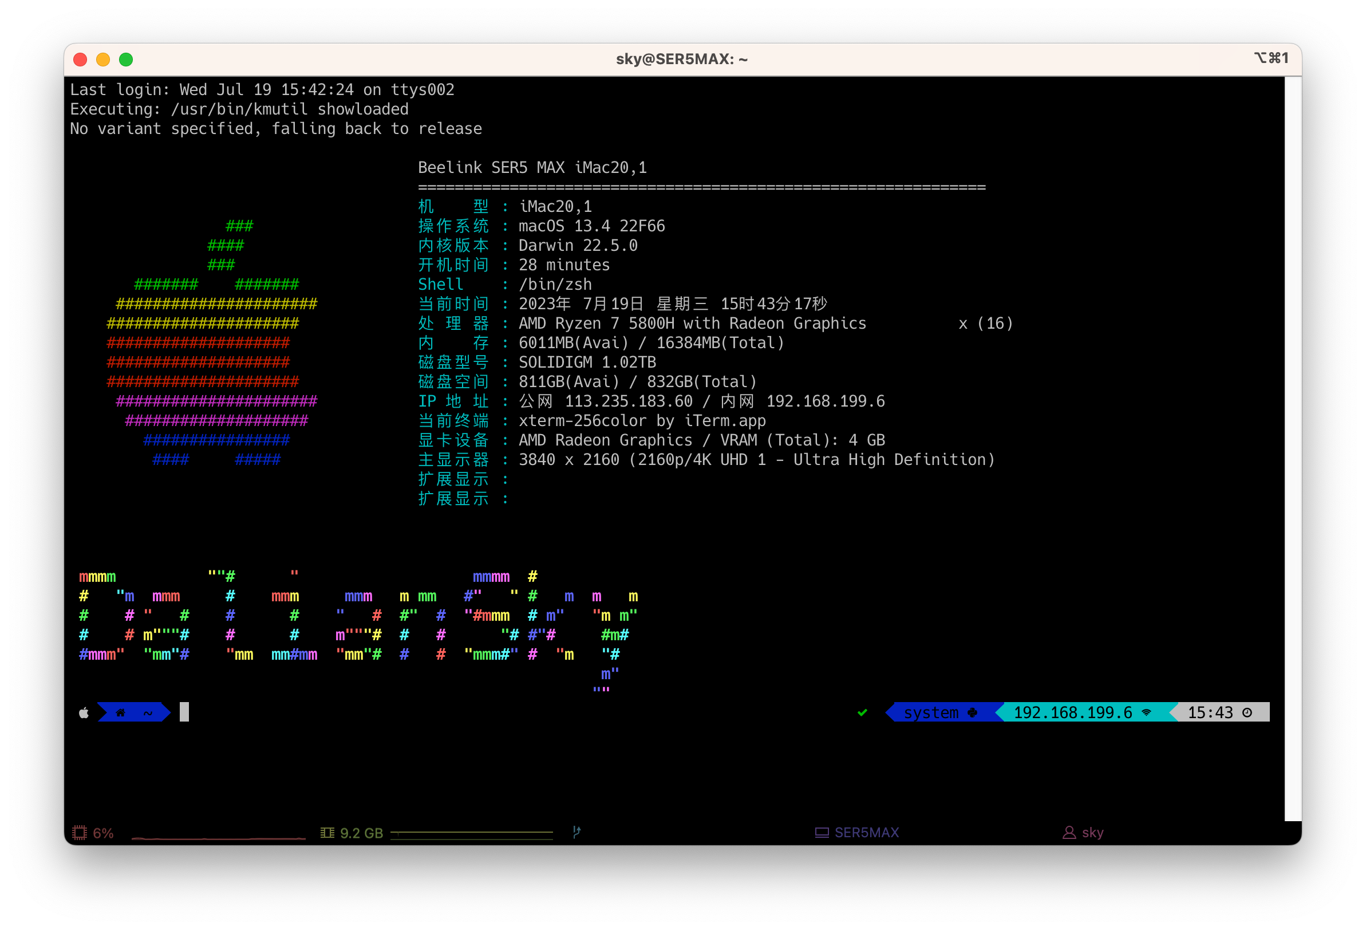Click the SER5MAX hostname label in status bar

point(866,833)
